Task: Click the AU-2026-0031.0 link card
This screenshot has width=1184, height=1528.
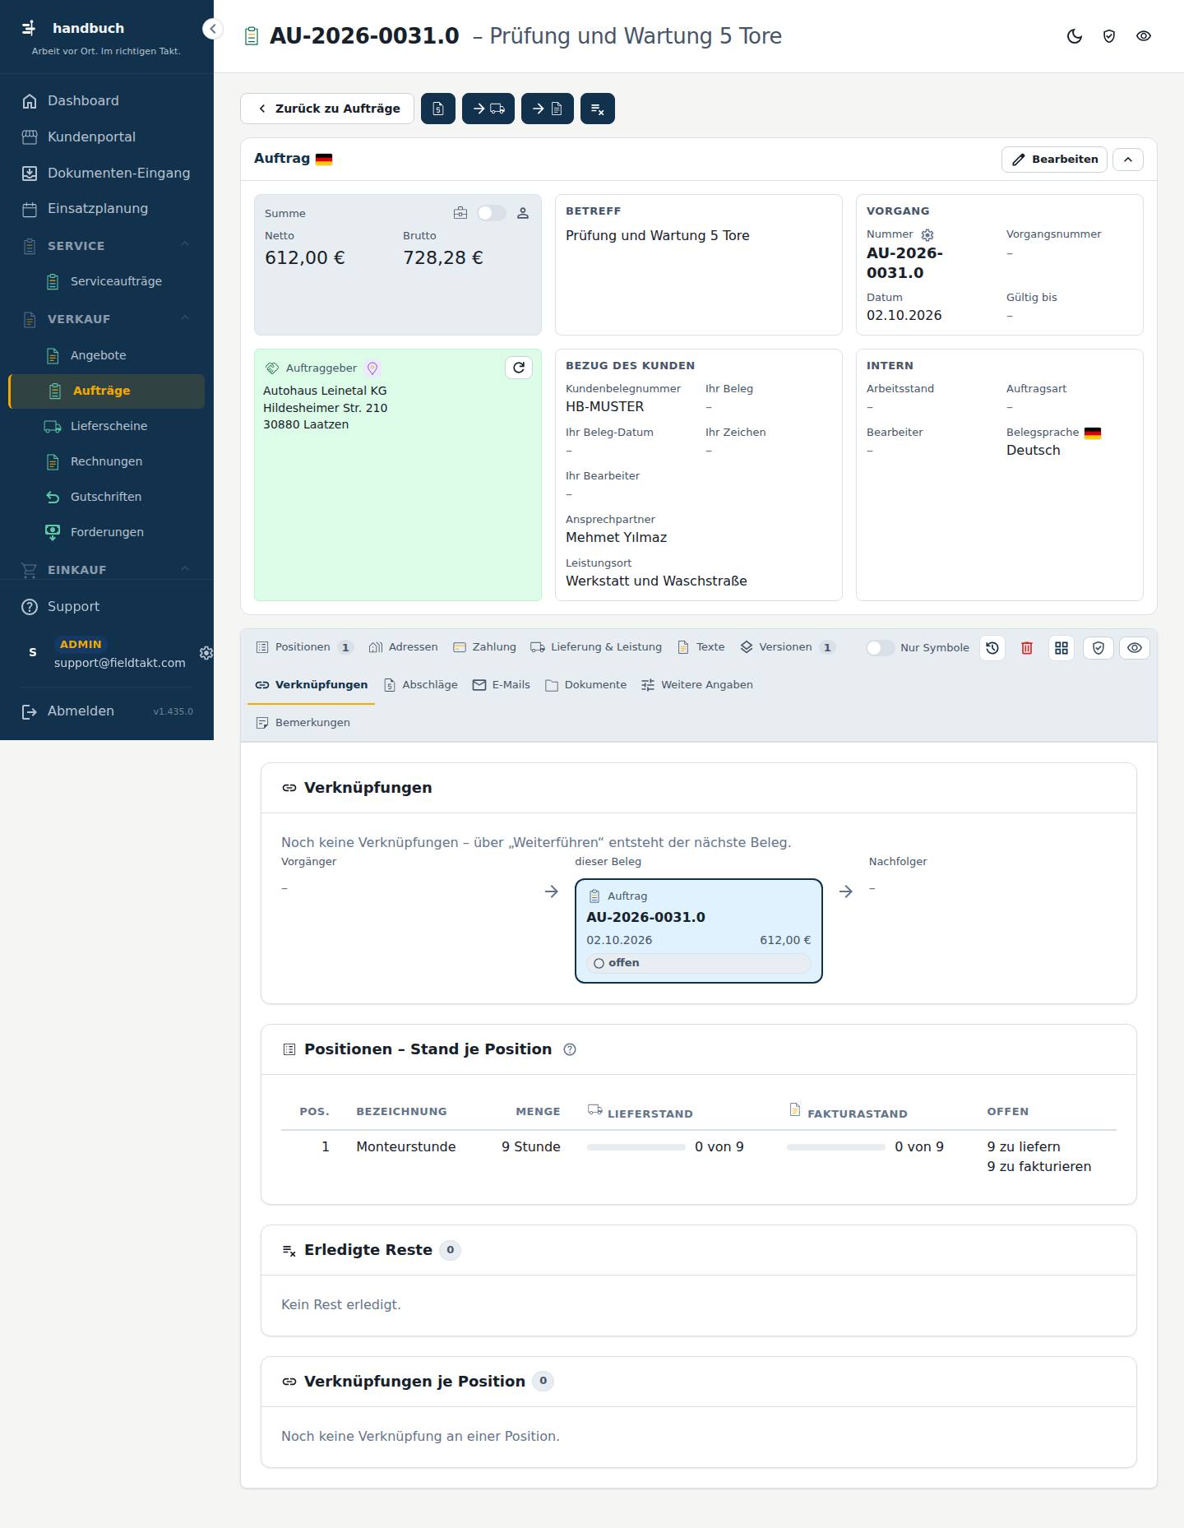Action: [x=699, y=931]
